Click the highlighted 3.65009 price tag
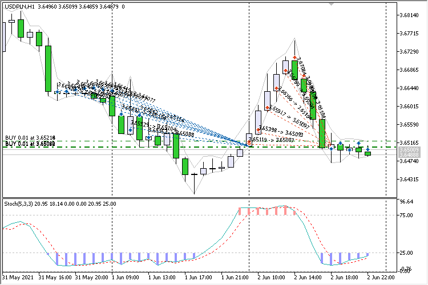The width and height of the screenshot is (428, 285). click(x=409, y=150)
